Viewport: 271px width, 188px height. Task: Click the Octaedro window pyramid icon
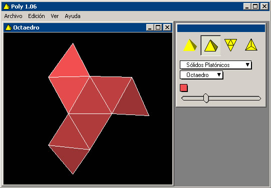pos(9,27)
